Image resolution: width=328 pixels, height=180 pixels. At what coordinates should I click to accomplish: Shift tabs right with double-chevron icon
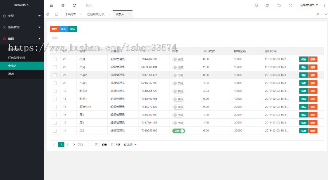click(318, 14)
